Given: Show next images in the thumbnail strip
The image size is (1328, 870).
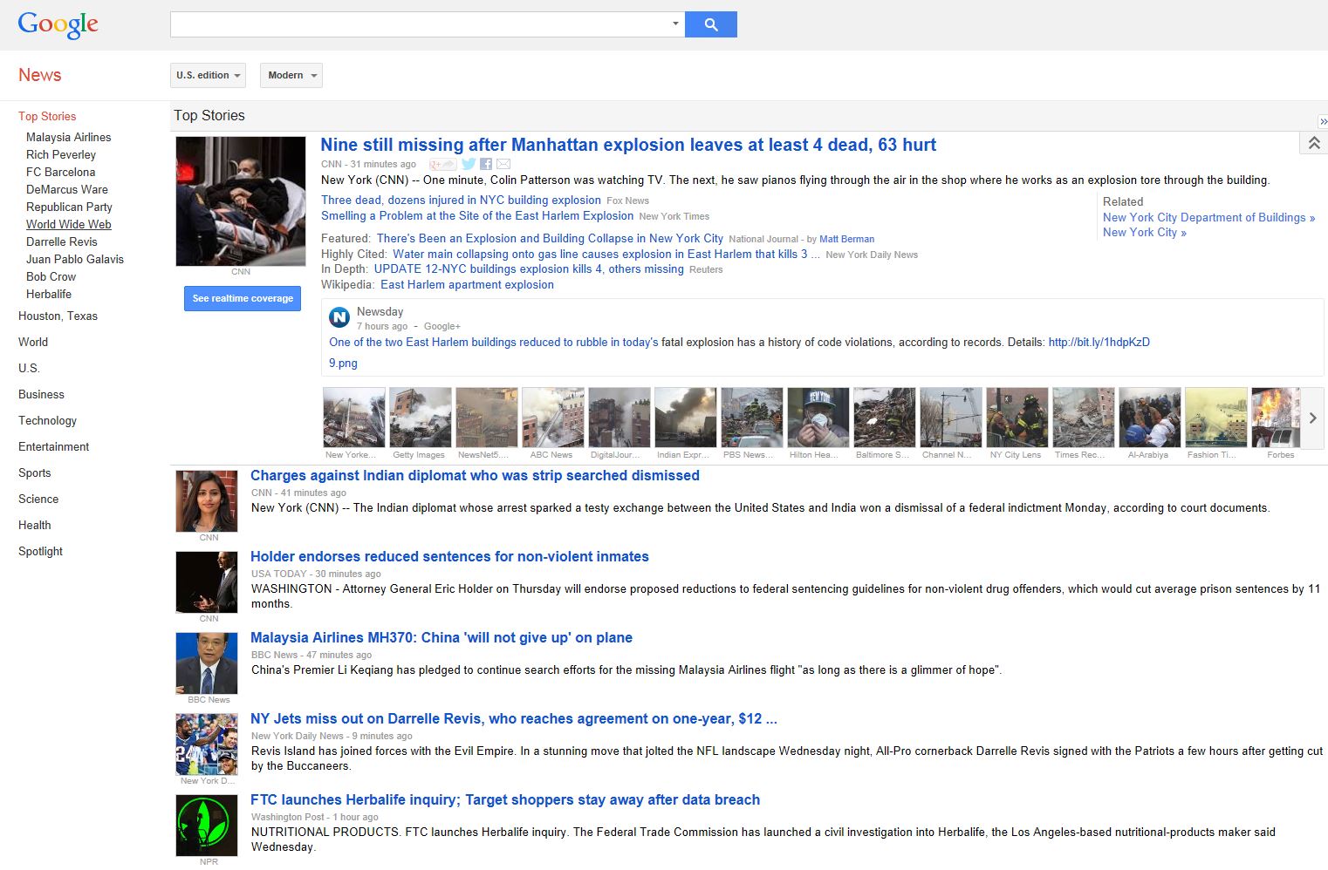Looking at the screenshot, I should point(1312,418).
